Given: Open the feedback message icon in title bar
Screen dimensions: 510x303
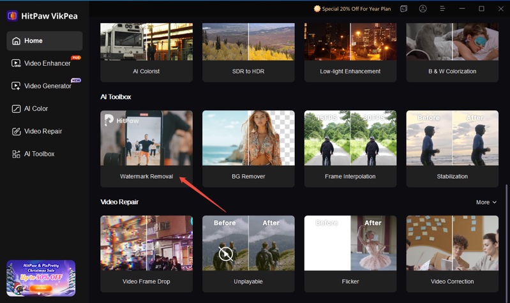Looking at the screenshot, I should pos(403,9).
